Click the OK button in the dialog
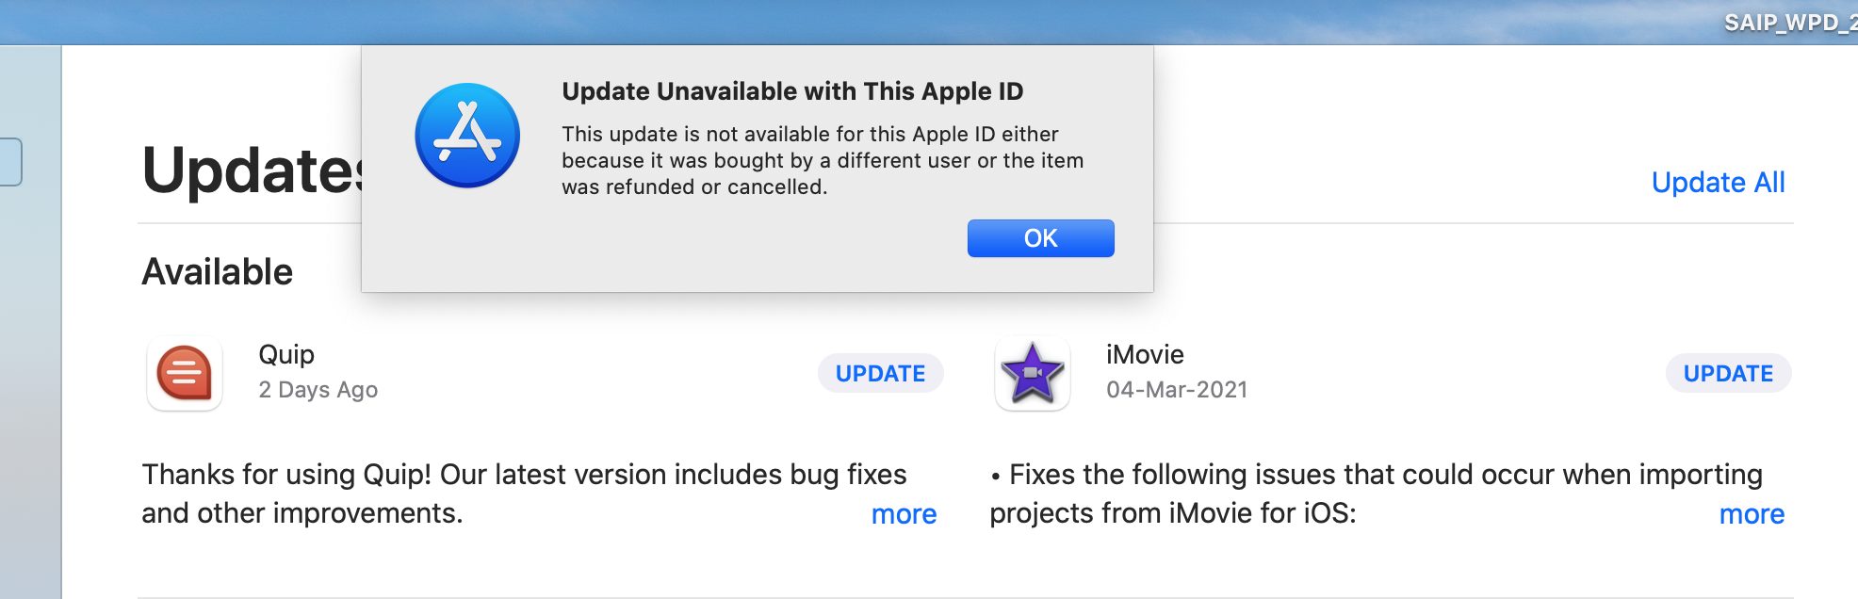Viewport: 1858px width, 599px height. [x=1040, y=238]
